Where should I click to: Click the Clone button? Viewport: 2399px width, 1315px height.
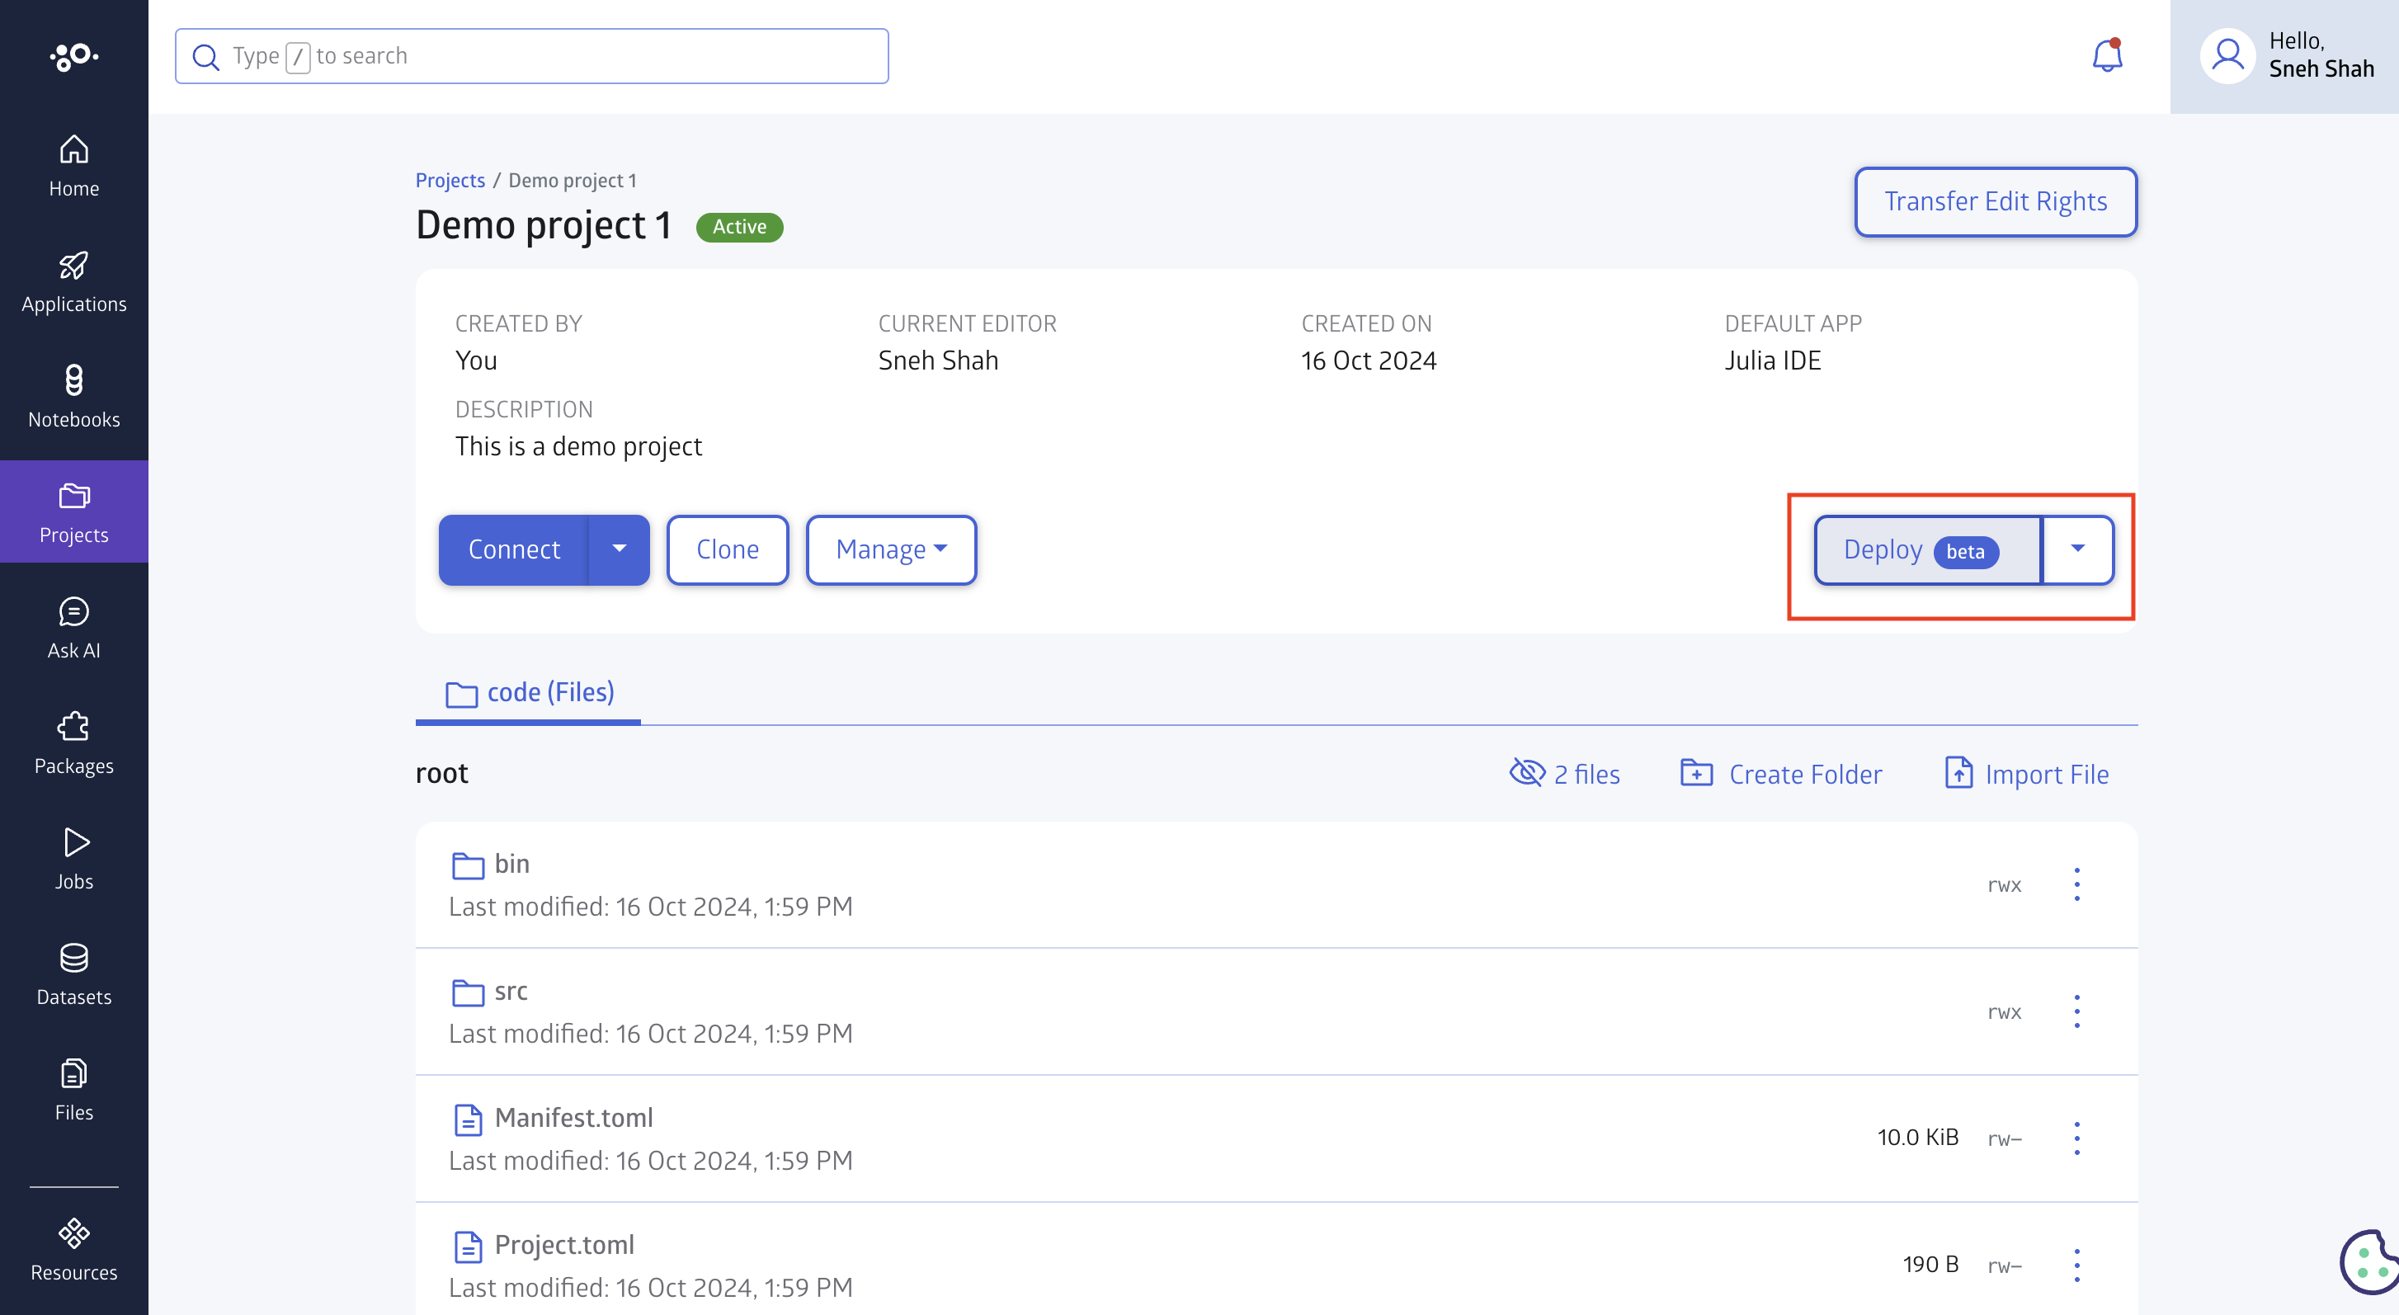point(728,549)
